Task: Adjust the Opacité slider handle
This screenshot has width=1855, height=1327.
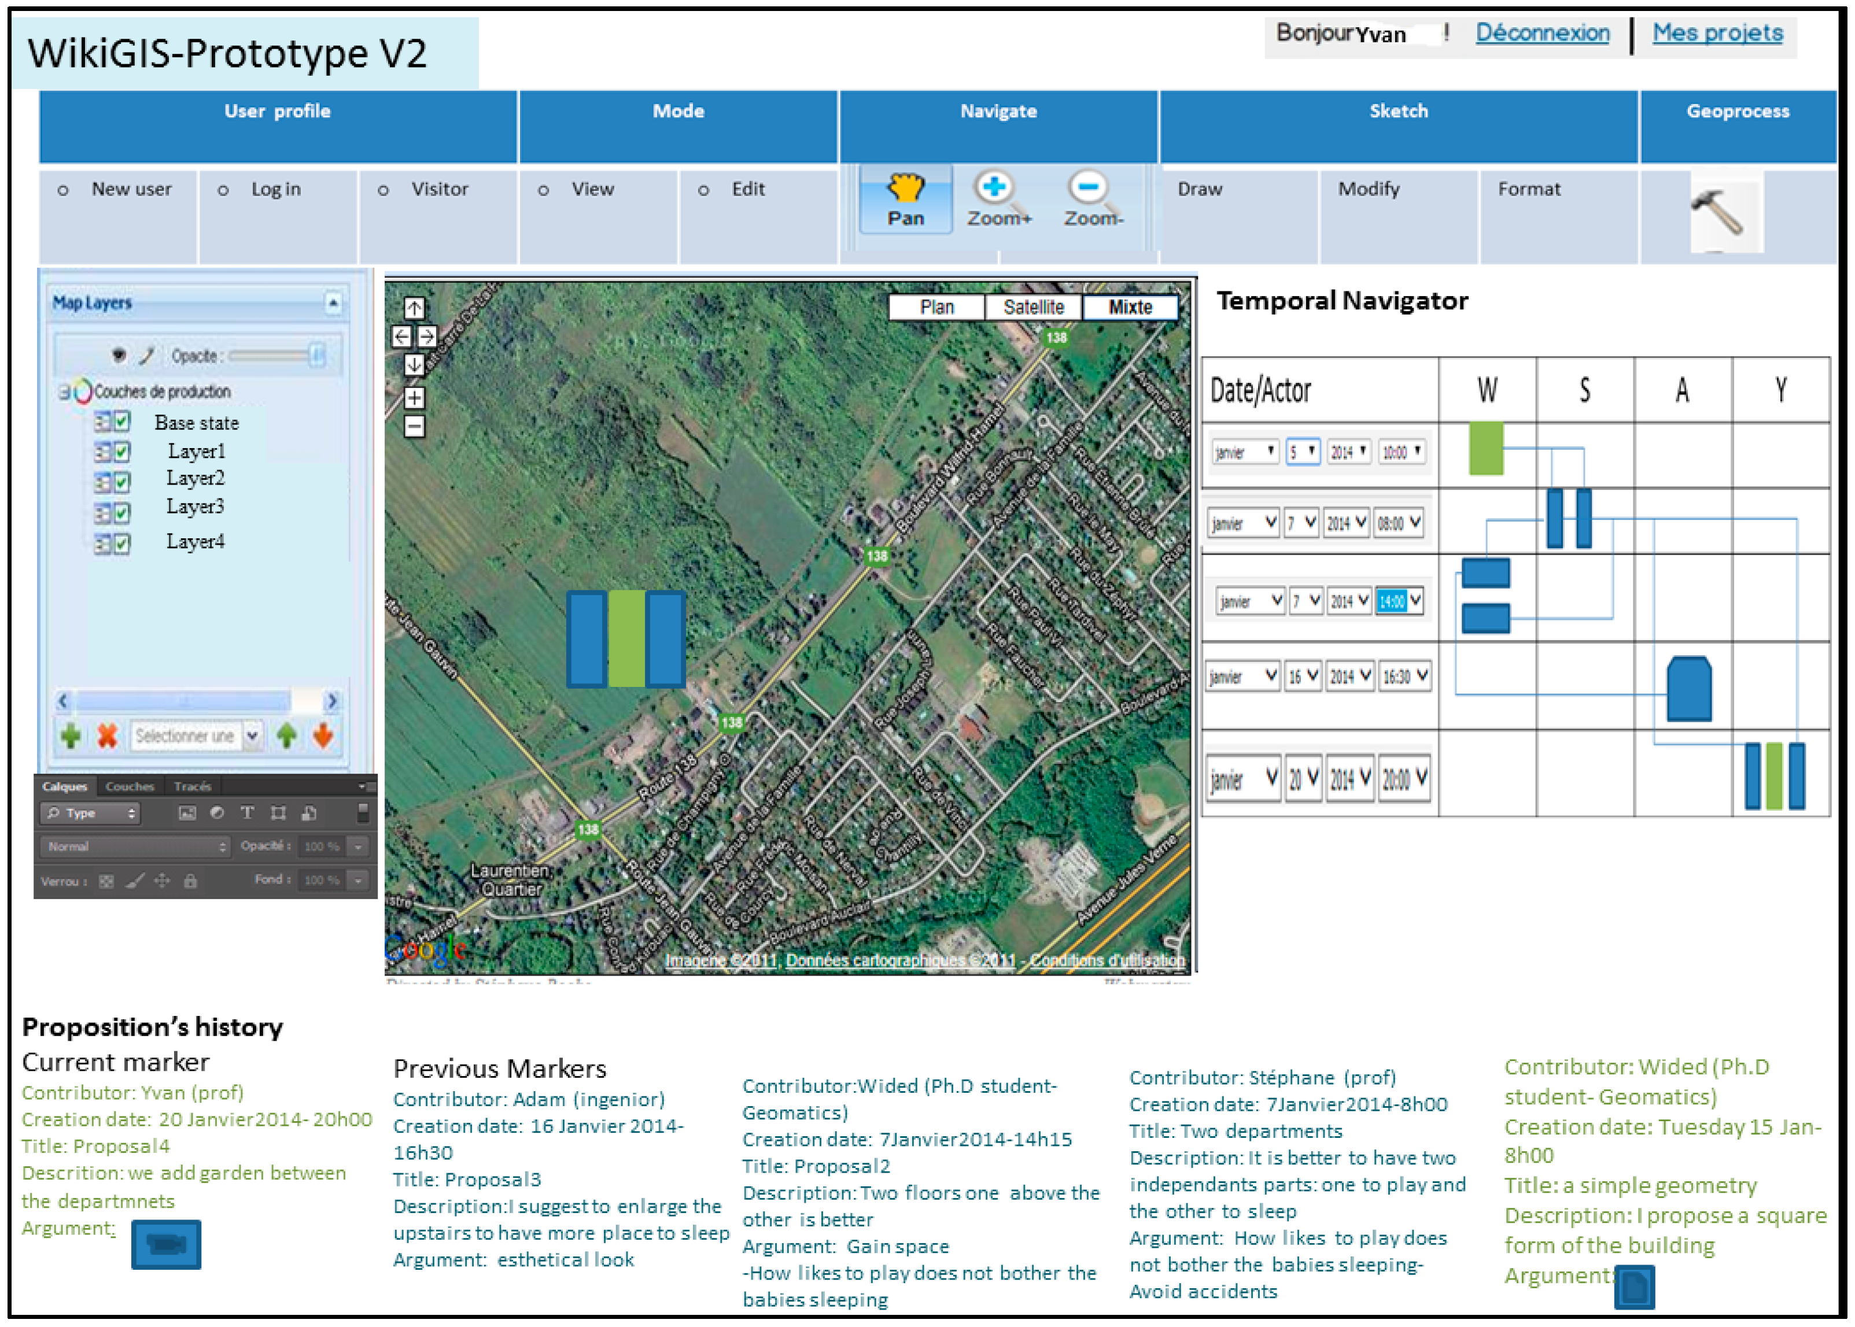Action: click(316, 356)
